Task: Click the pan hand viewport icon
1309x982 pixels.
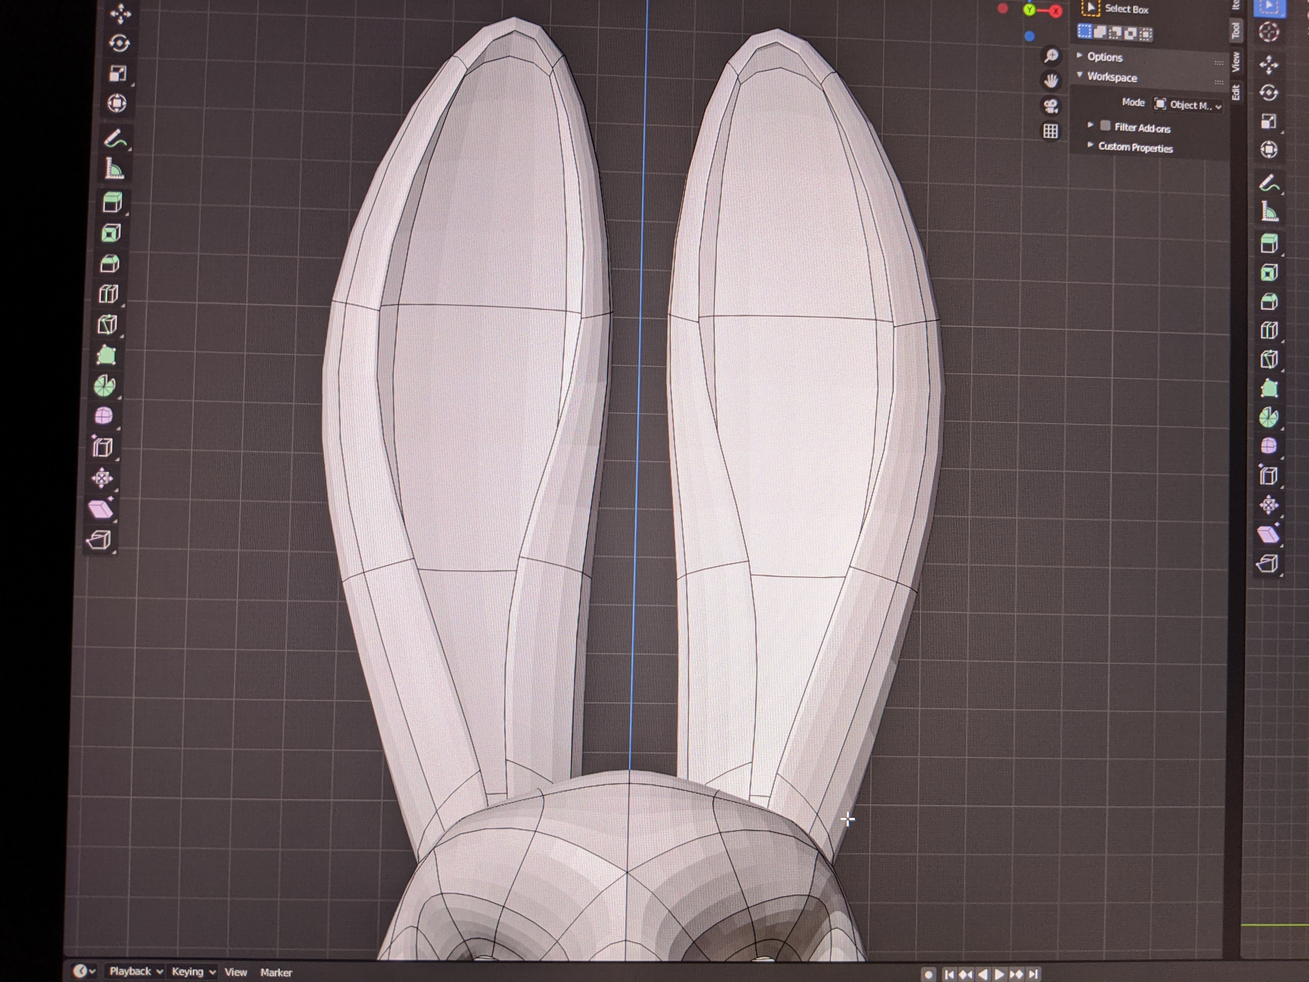Action: [x=1051, y=81]
